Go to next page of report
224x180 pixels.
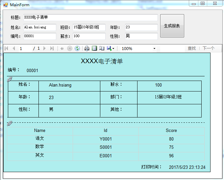44,48
